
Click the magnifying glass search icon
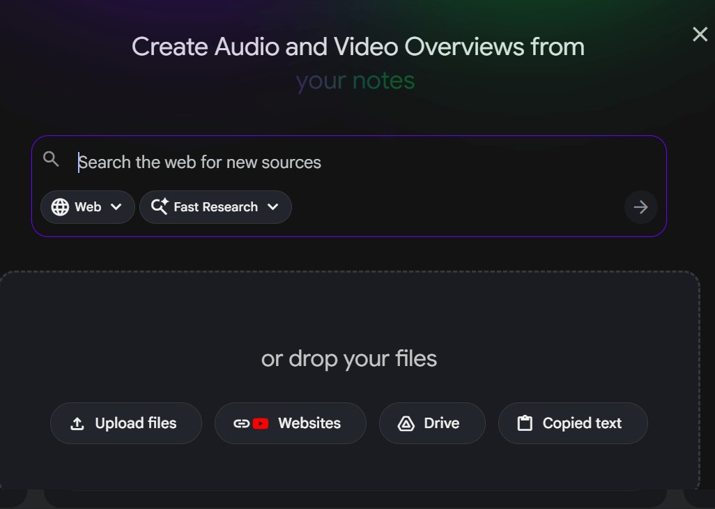[x=50, y=159]
